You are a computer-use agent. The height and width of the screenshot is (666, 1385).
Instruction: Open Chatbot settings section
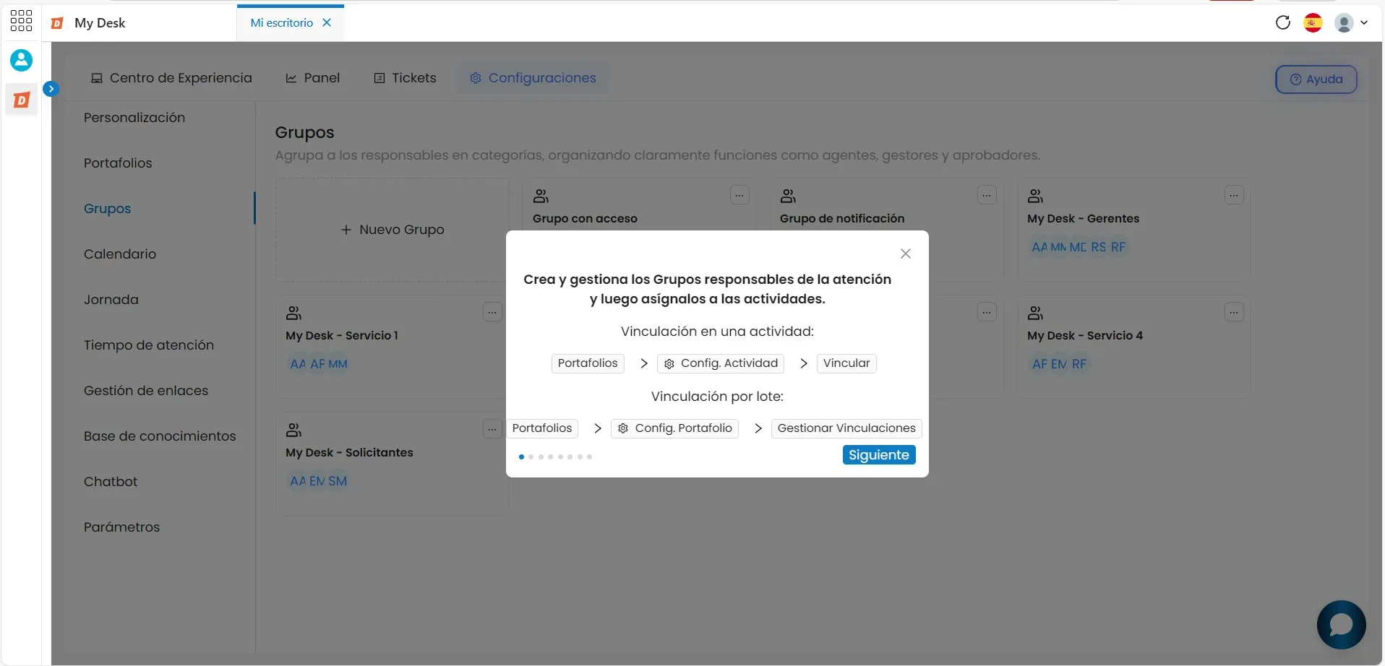click(111, 482)
